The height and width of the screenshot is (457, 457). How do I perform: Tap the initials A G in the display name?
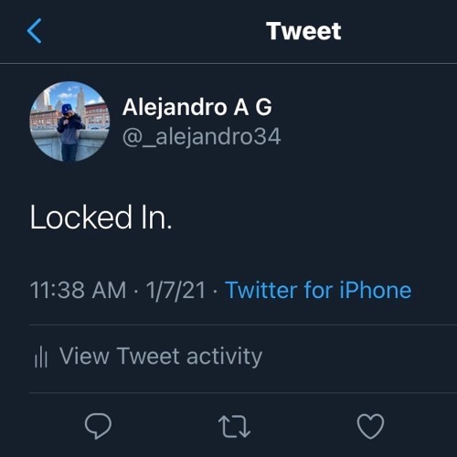[252, 107]
